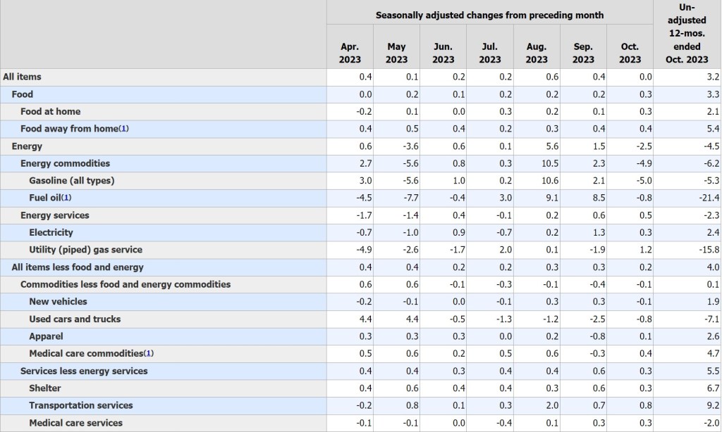Click the Aug. 2023 column header
Viewport: 722px width, 432px height.
[537, 53]
